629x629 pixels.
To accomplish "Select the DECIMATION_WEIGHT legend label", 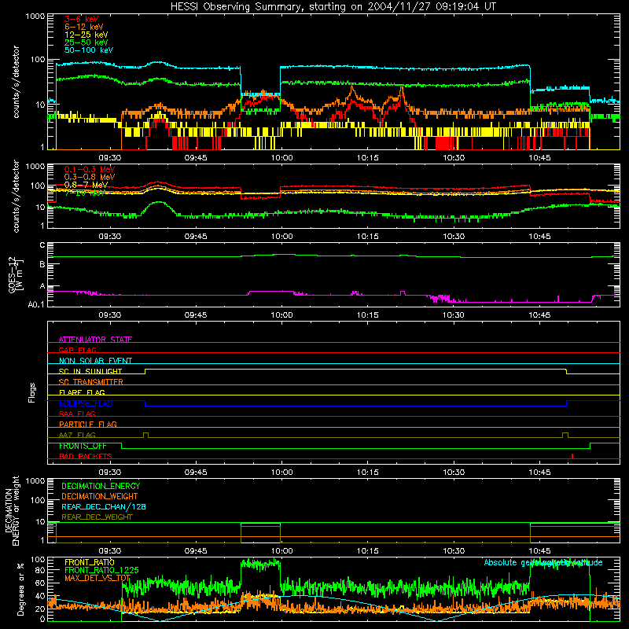I will click(x=100, y=496).
